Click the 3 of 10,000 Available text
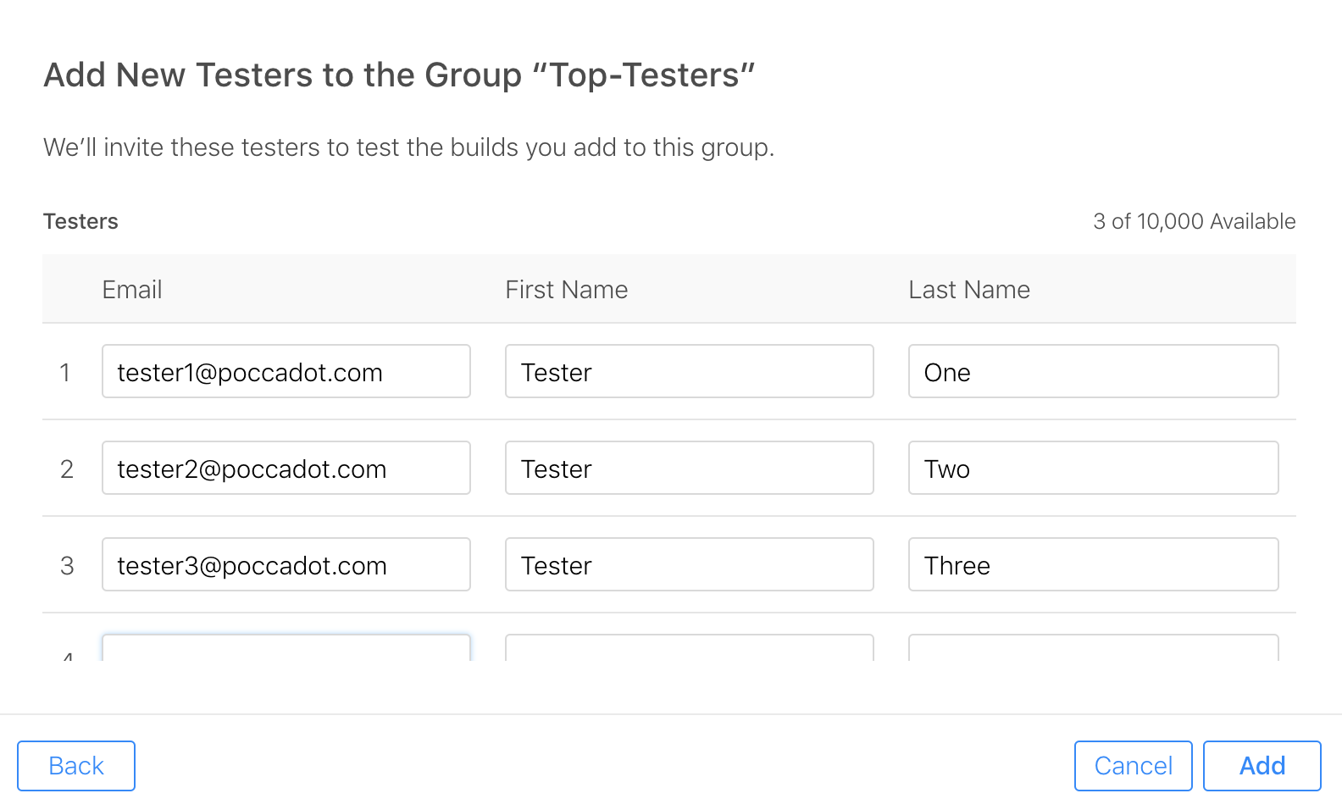 (x=1195, y=221)
